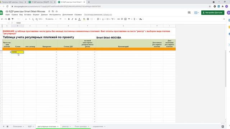
Task: Insert a chart using toolbar icon
Action: (x=125, y=19)
